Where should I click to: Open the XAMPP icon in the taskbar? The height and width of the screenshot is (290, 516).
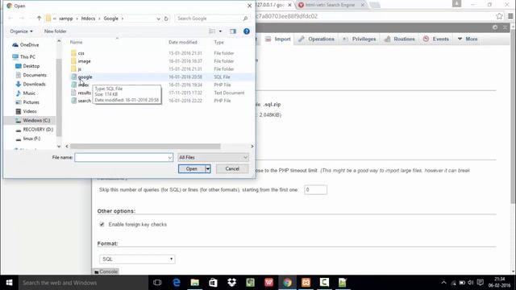coord(306,283)
